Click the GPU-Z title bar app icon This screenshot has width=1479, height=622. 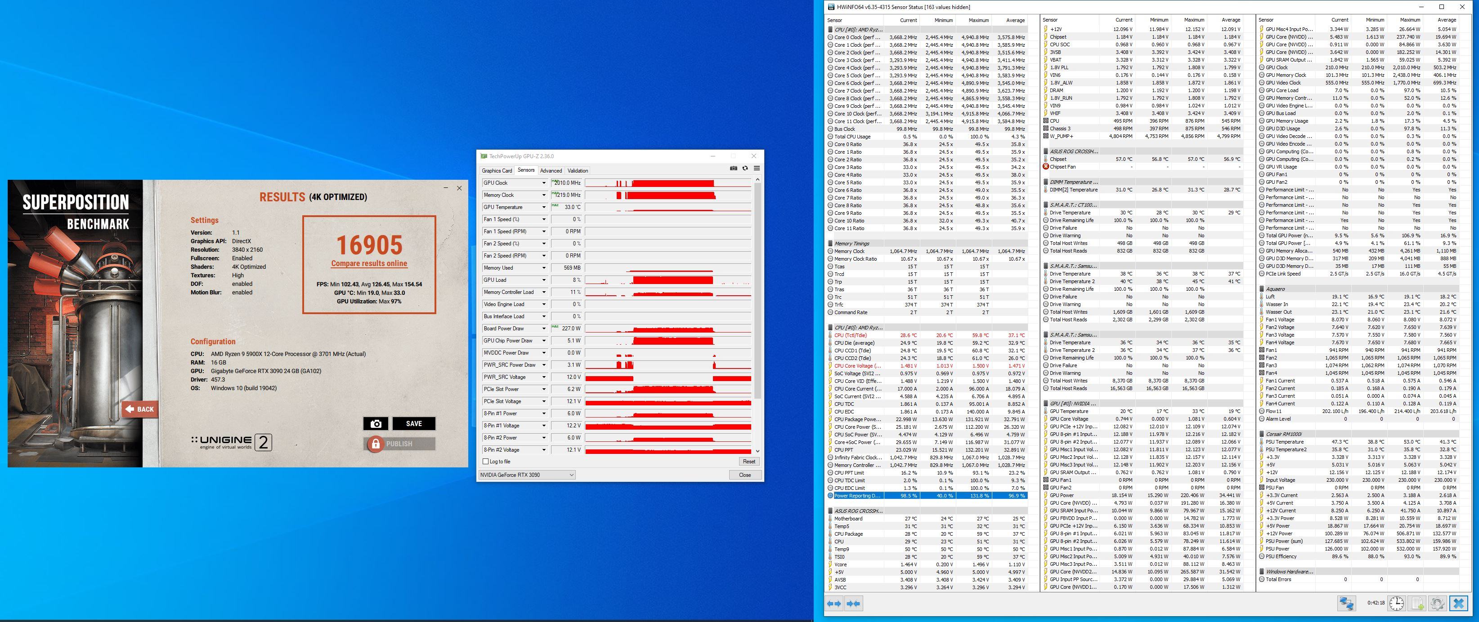[484, 156]
